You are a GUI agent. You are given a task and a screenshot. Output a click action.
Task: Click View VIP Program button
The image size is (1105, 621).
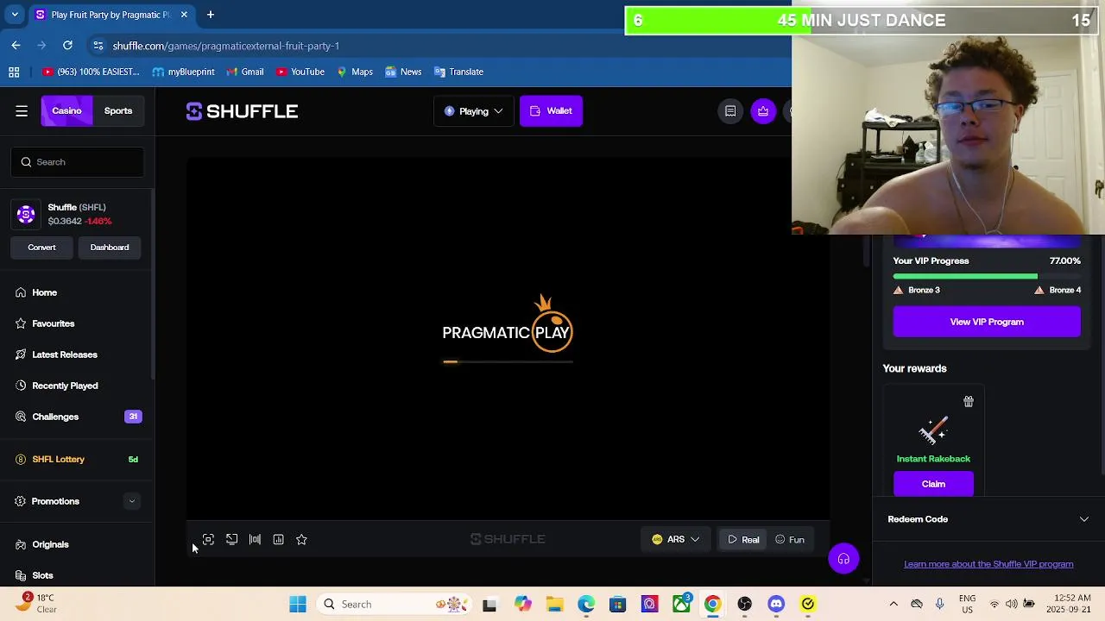pos(987,323)
